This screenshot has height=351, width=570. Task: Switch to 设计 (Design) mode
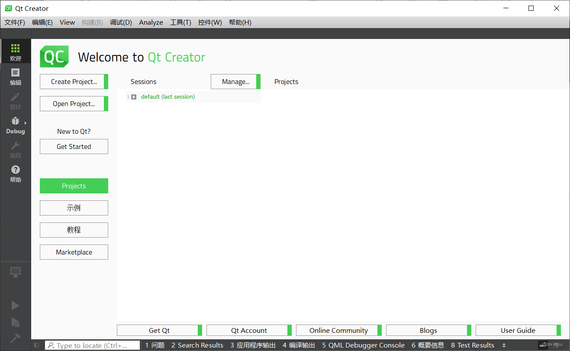[x=15, y=100]
